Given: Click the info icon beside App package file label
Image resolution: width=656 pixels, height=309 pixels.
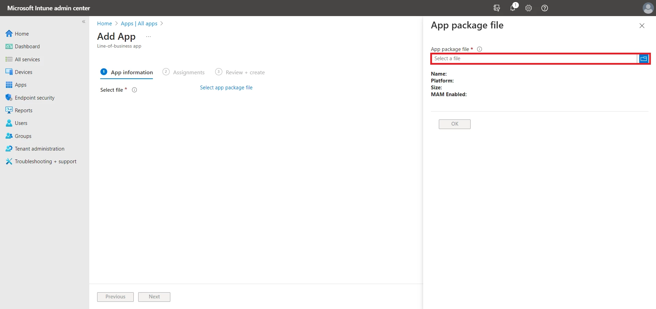Looking at the screenshot, I should point(480,49).
